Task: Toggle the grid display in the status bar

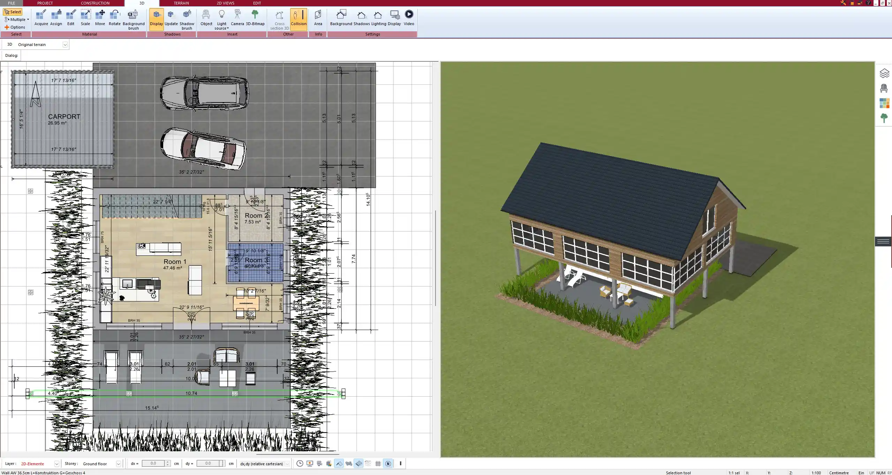Action: (378, 463)
